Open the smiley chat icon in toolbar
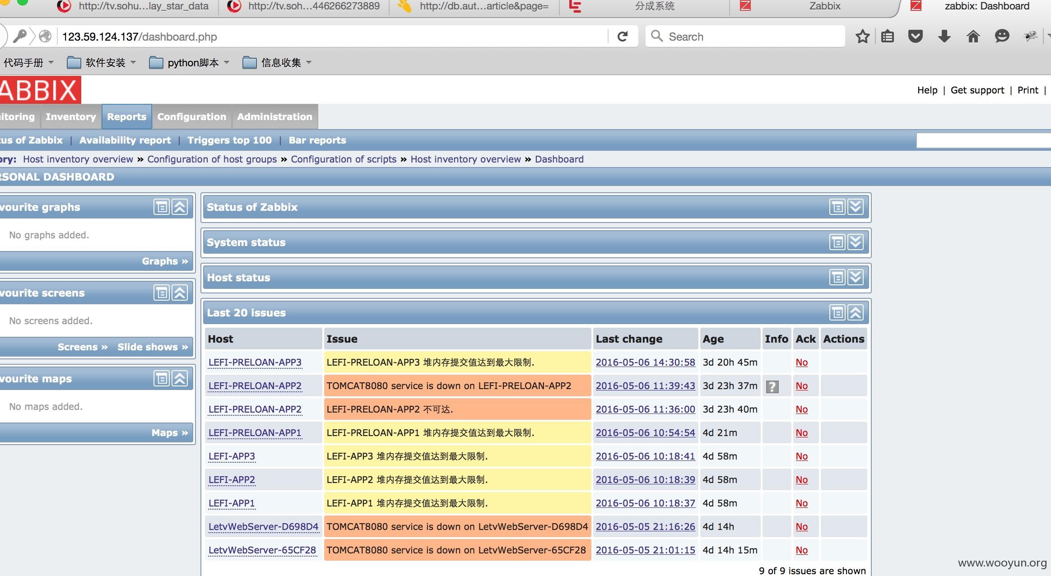Viewport: 1051px width, 576px height. (1002, 37)
